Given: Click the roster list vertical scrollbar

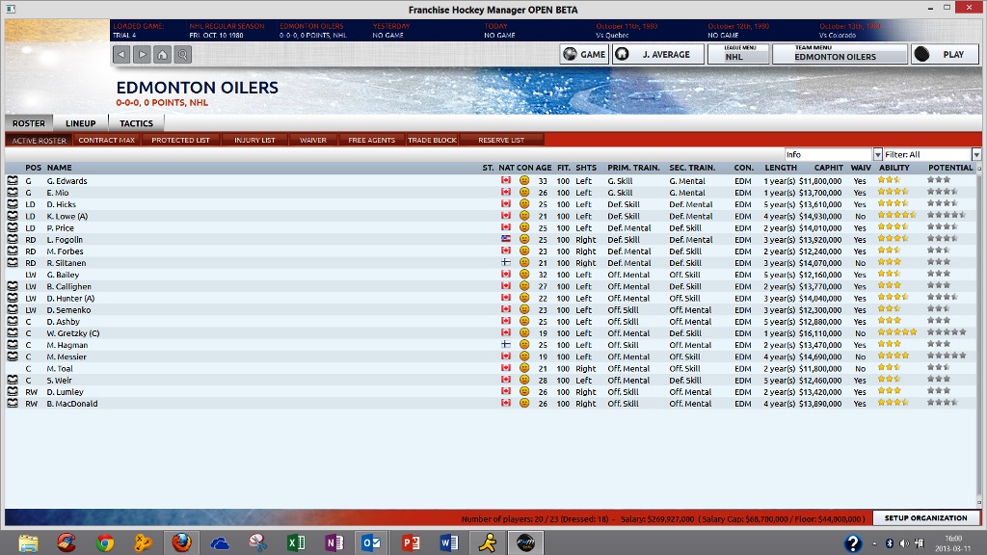Looking at the screenshot, I should (x=979, y=333).
